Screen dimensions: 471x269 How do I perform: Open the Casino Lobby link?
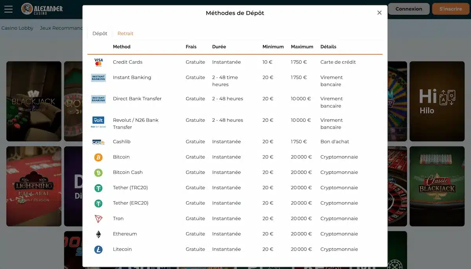17,28
